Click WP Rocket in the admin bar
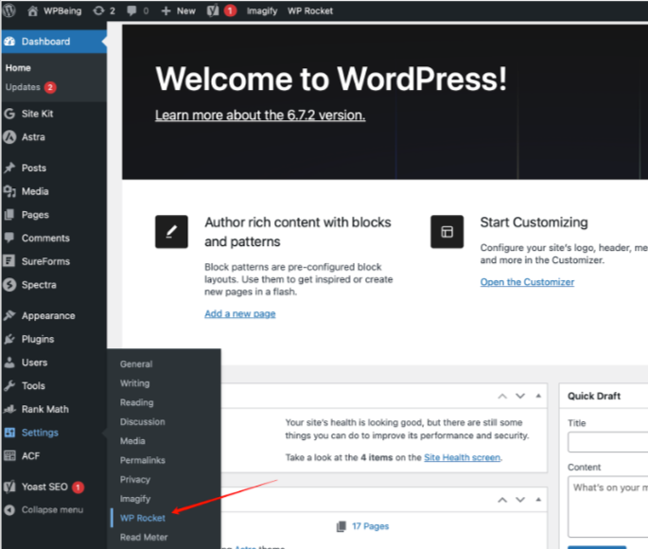Image resolution: width=648 pixels, height=549 pixels. click(310, 10)
